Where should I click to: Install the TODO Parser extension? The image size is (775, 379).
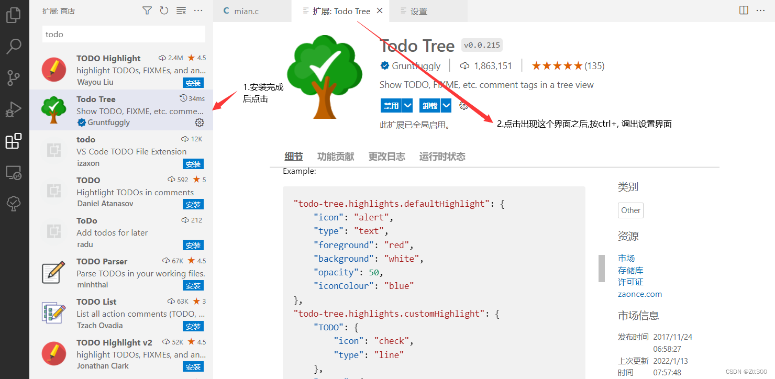(193, 285)
